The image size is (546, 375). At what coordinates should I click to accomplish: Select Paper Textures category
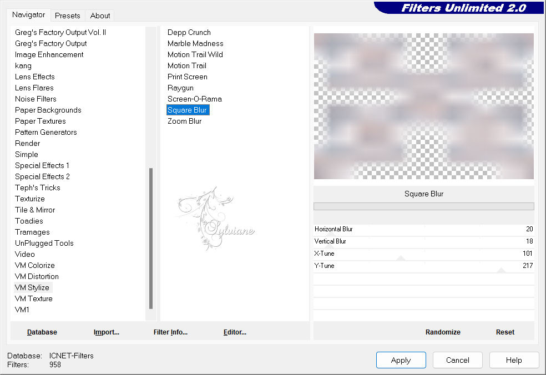click(41, 121)
